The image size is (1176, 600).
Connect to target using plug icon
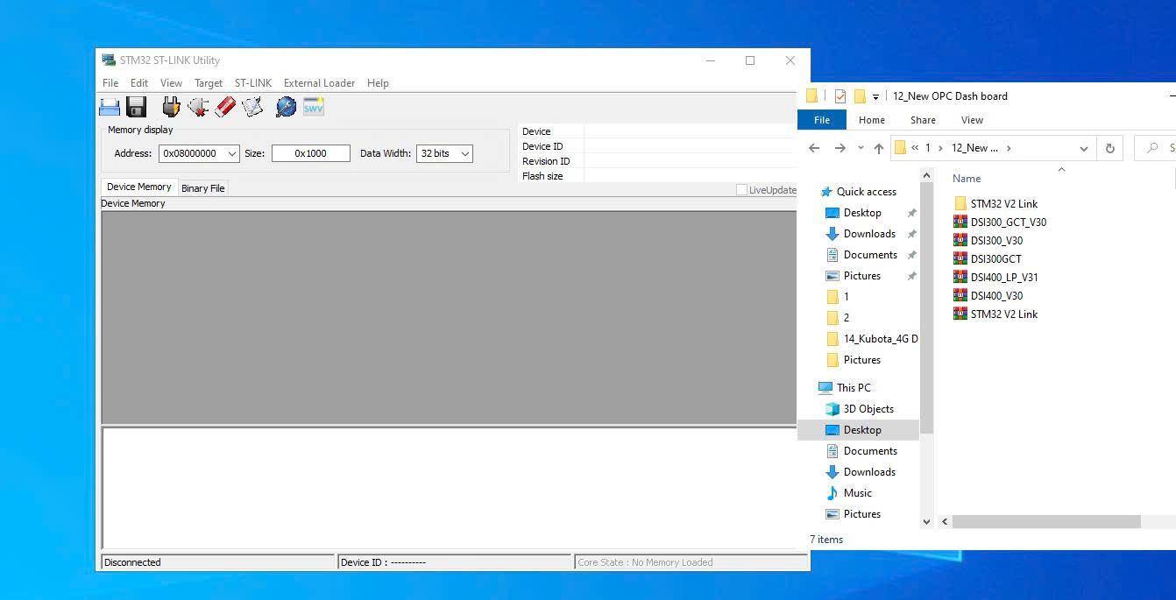point(171,107)
